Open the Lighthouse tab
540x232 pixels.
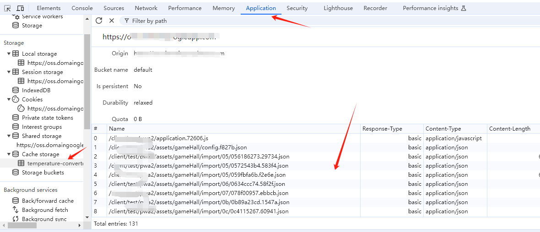click(x=338, y=8)
